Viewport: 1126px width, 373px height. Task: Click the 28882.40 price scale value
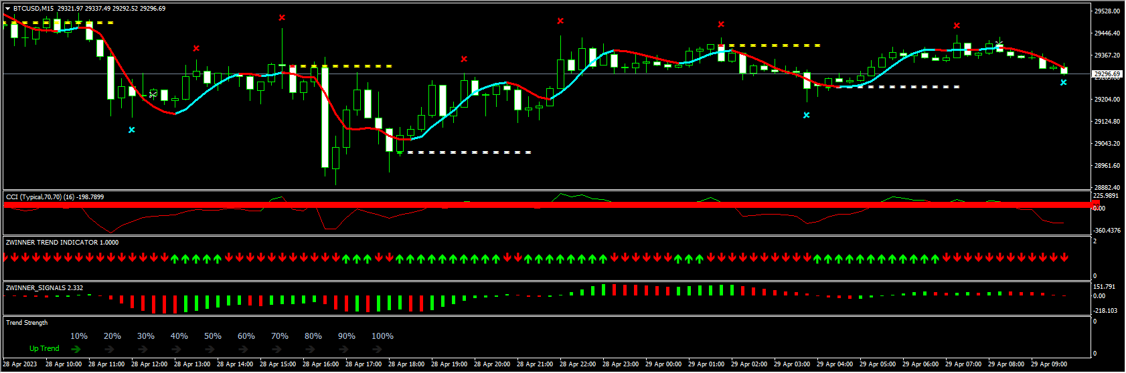[x=1107, y=188]
